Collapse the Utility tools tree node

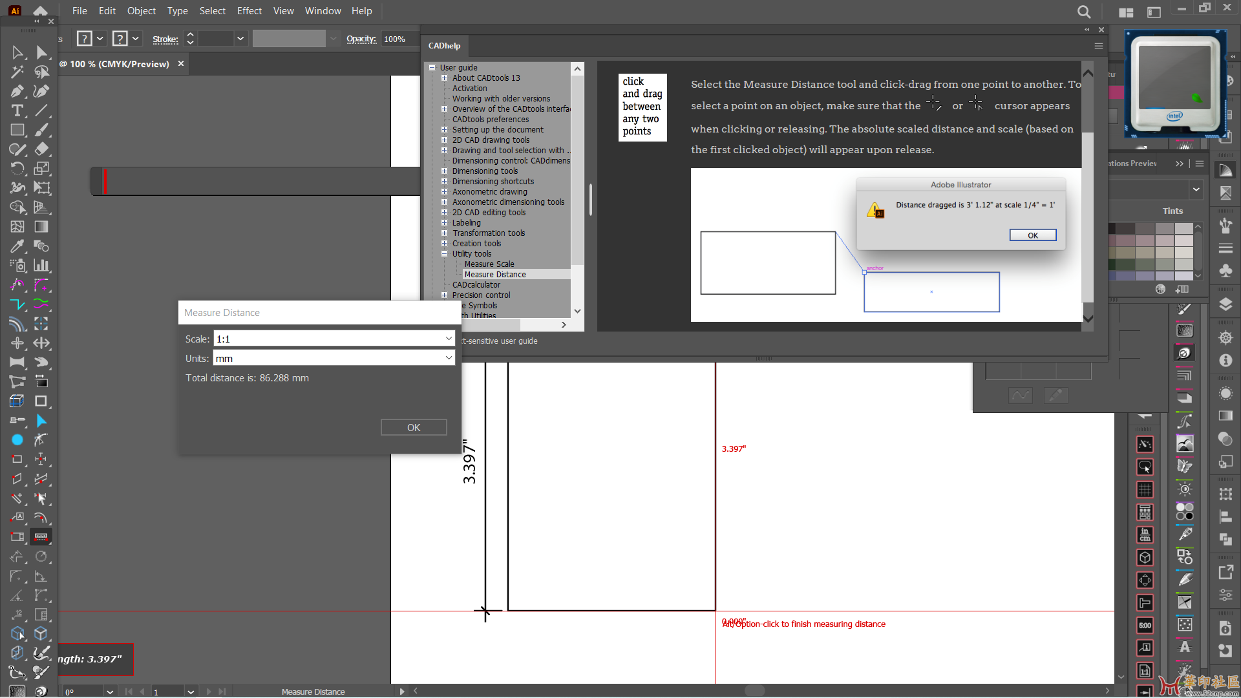point(444,254)
